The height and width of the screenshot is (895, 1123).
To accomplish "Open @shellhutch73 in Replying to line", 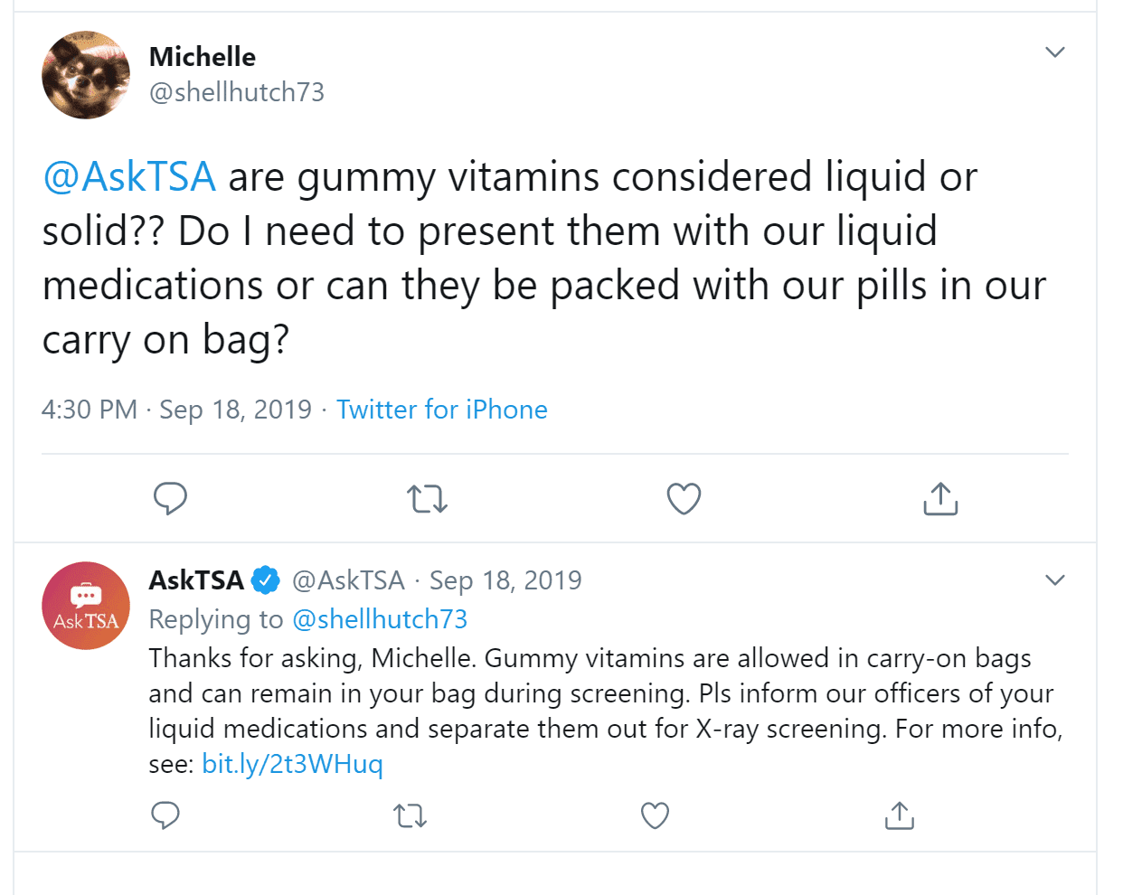I will tap(380, 619).
